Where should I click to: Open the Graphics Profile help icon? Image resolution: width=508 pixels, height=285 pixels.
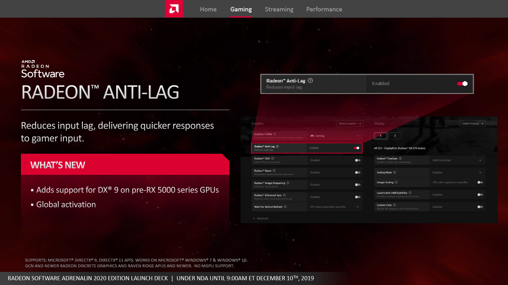[275, 134]
